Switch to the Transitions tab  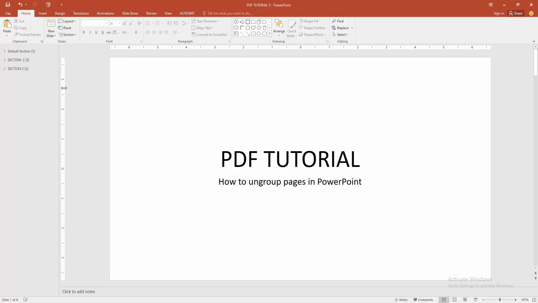[x=81, y=13]
